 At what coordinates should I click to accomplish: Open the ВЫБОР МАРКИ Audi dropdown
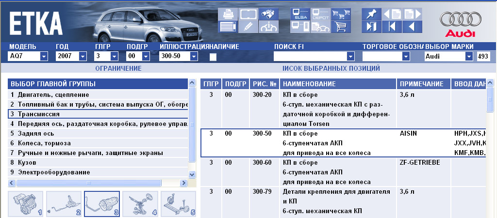(468, 56)
